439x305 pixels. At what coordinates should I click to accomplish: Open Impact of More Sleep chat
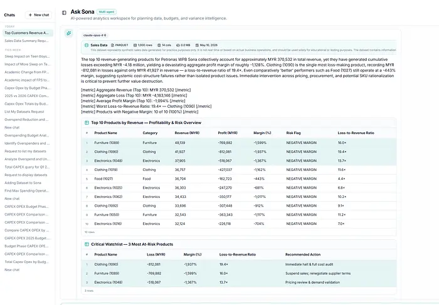(28, 65)
